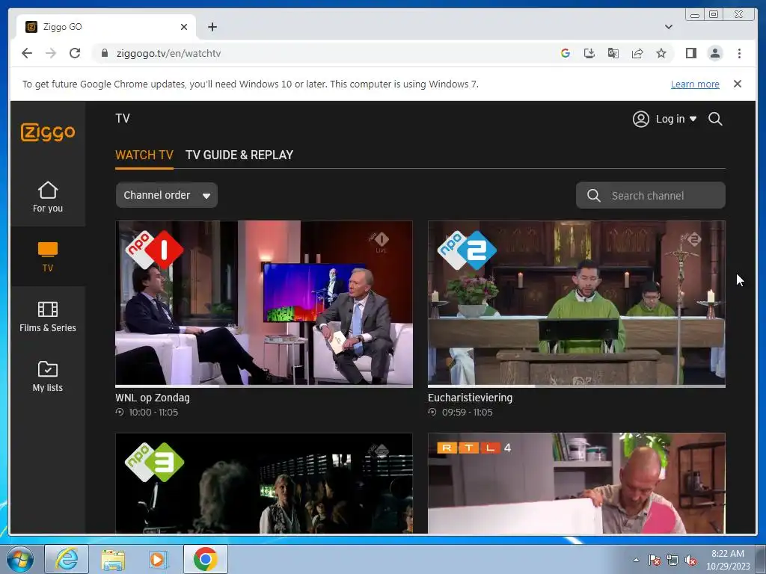Viewport: 766px width, 574px height.
Task: Click the 09:59 - 11:05 time text
Action: pyautogui.click(x=467, y=413)
